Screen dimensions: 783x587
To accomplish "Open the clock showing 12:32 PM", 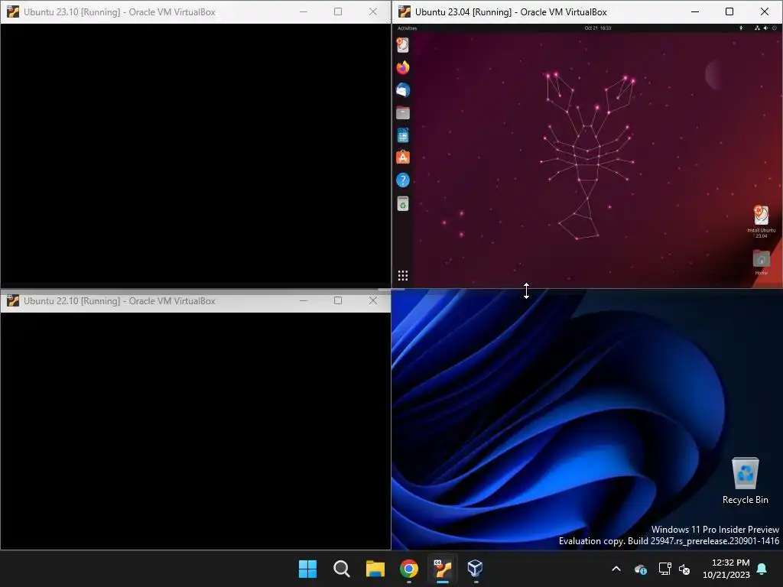I will (x=726, y=569).
